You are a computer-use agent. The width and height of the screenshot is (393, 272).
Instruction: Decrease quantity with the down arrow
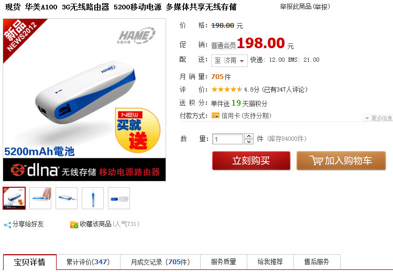click(x=248, y=142)
